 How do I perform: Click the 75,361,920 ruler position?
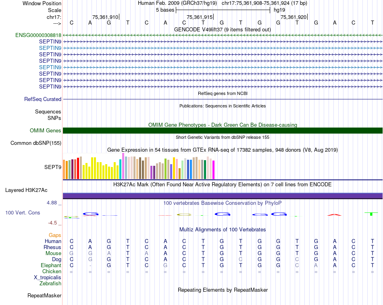(x=293, y=17)
